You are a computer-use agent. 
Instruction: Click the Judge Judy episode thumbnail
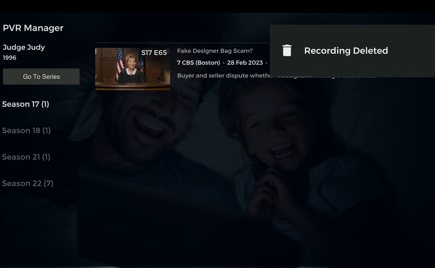133,69
